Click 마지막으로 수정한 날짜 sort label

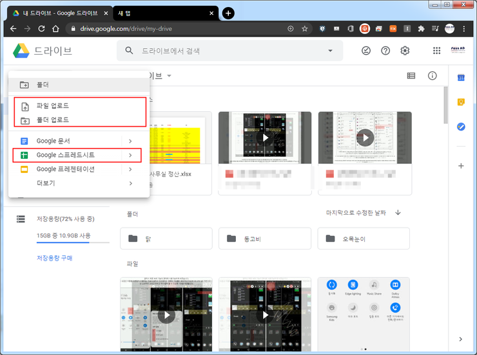pos(356,213)
